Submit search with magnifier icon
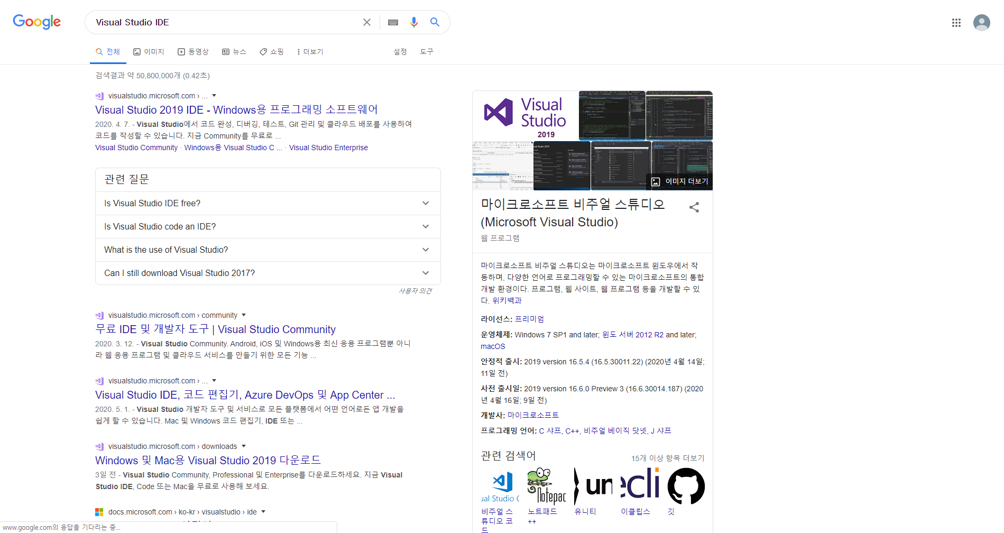 click(435, 22)
